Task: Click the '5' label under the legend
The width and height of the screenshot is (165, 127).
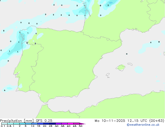Action: (x=26, y=126)
